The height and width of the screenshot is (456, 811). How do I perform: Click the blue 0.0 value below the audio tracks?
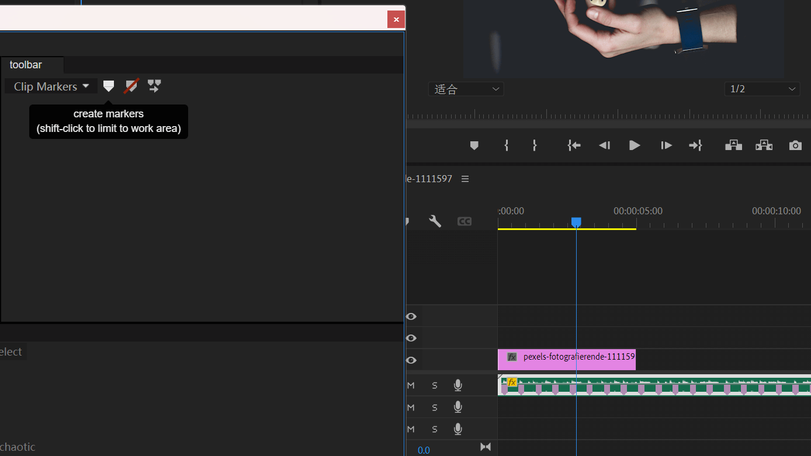(424, 450)
